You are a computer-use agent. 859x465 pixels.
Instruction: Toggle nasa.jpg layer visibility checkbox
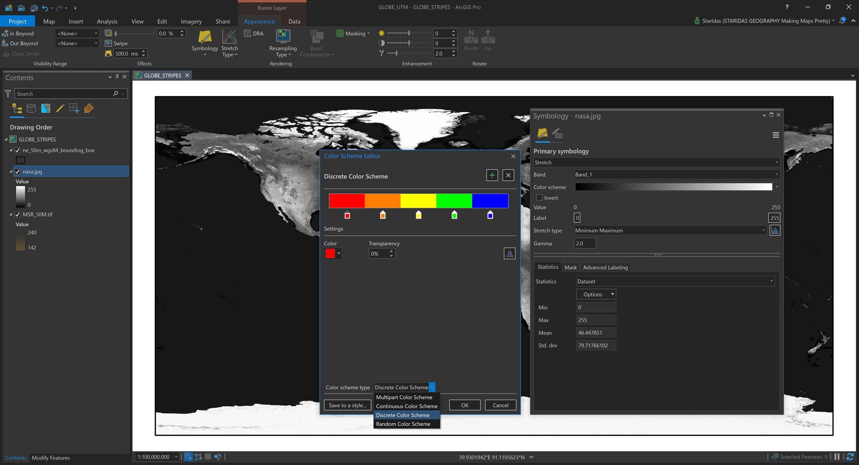pos(18,172)
